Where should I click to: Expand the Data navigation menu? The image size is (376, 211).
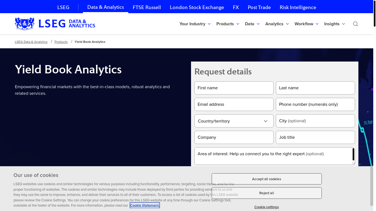tap(252, 24)
